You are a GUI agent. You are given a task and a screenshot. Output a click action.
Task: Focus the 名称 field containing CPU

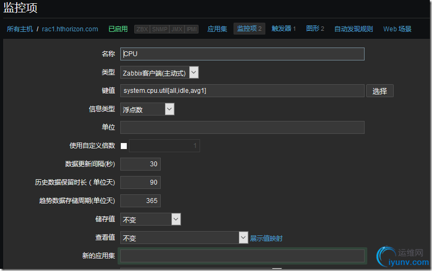coord(242,54)
